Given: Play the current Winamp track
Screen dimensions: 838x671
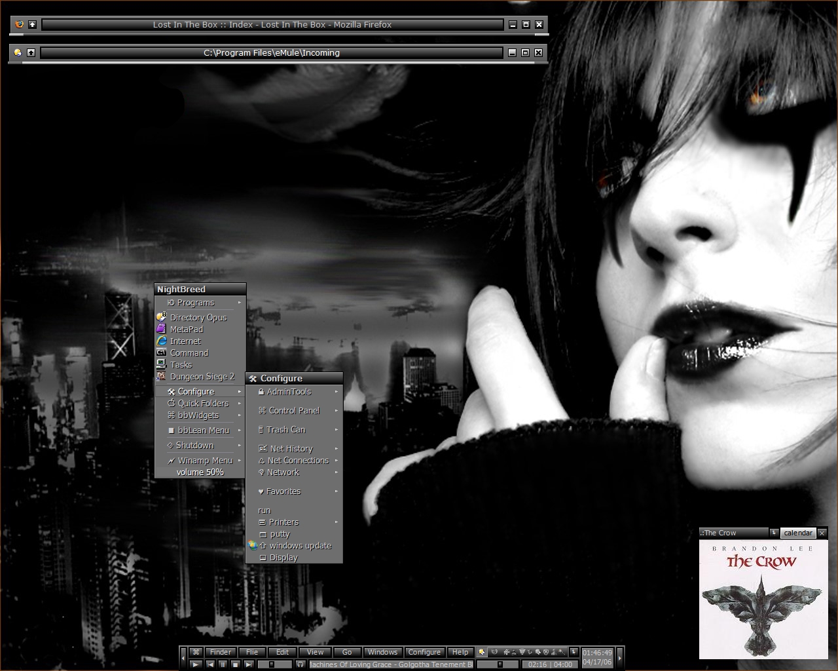Looking at the screenshot, I should pyautogui.click(x=196, y=664).
